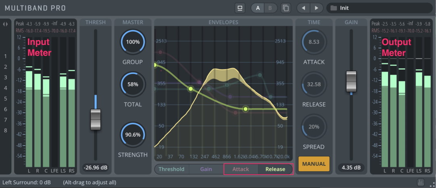Click the THRESH slider handle
The height and width of the screenshot is (188, 436).
pos(96,120)
